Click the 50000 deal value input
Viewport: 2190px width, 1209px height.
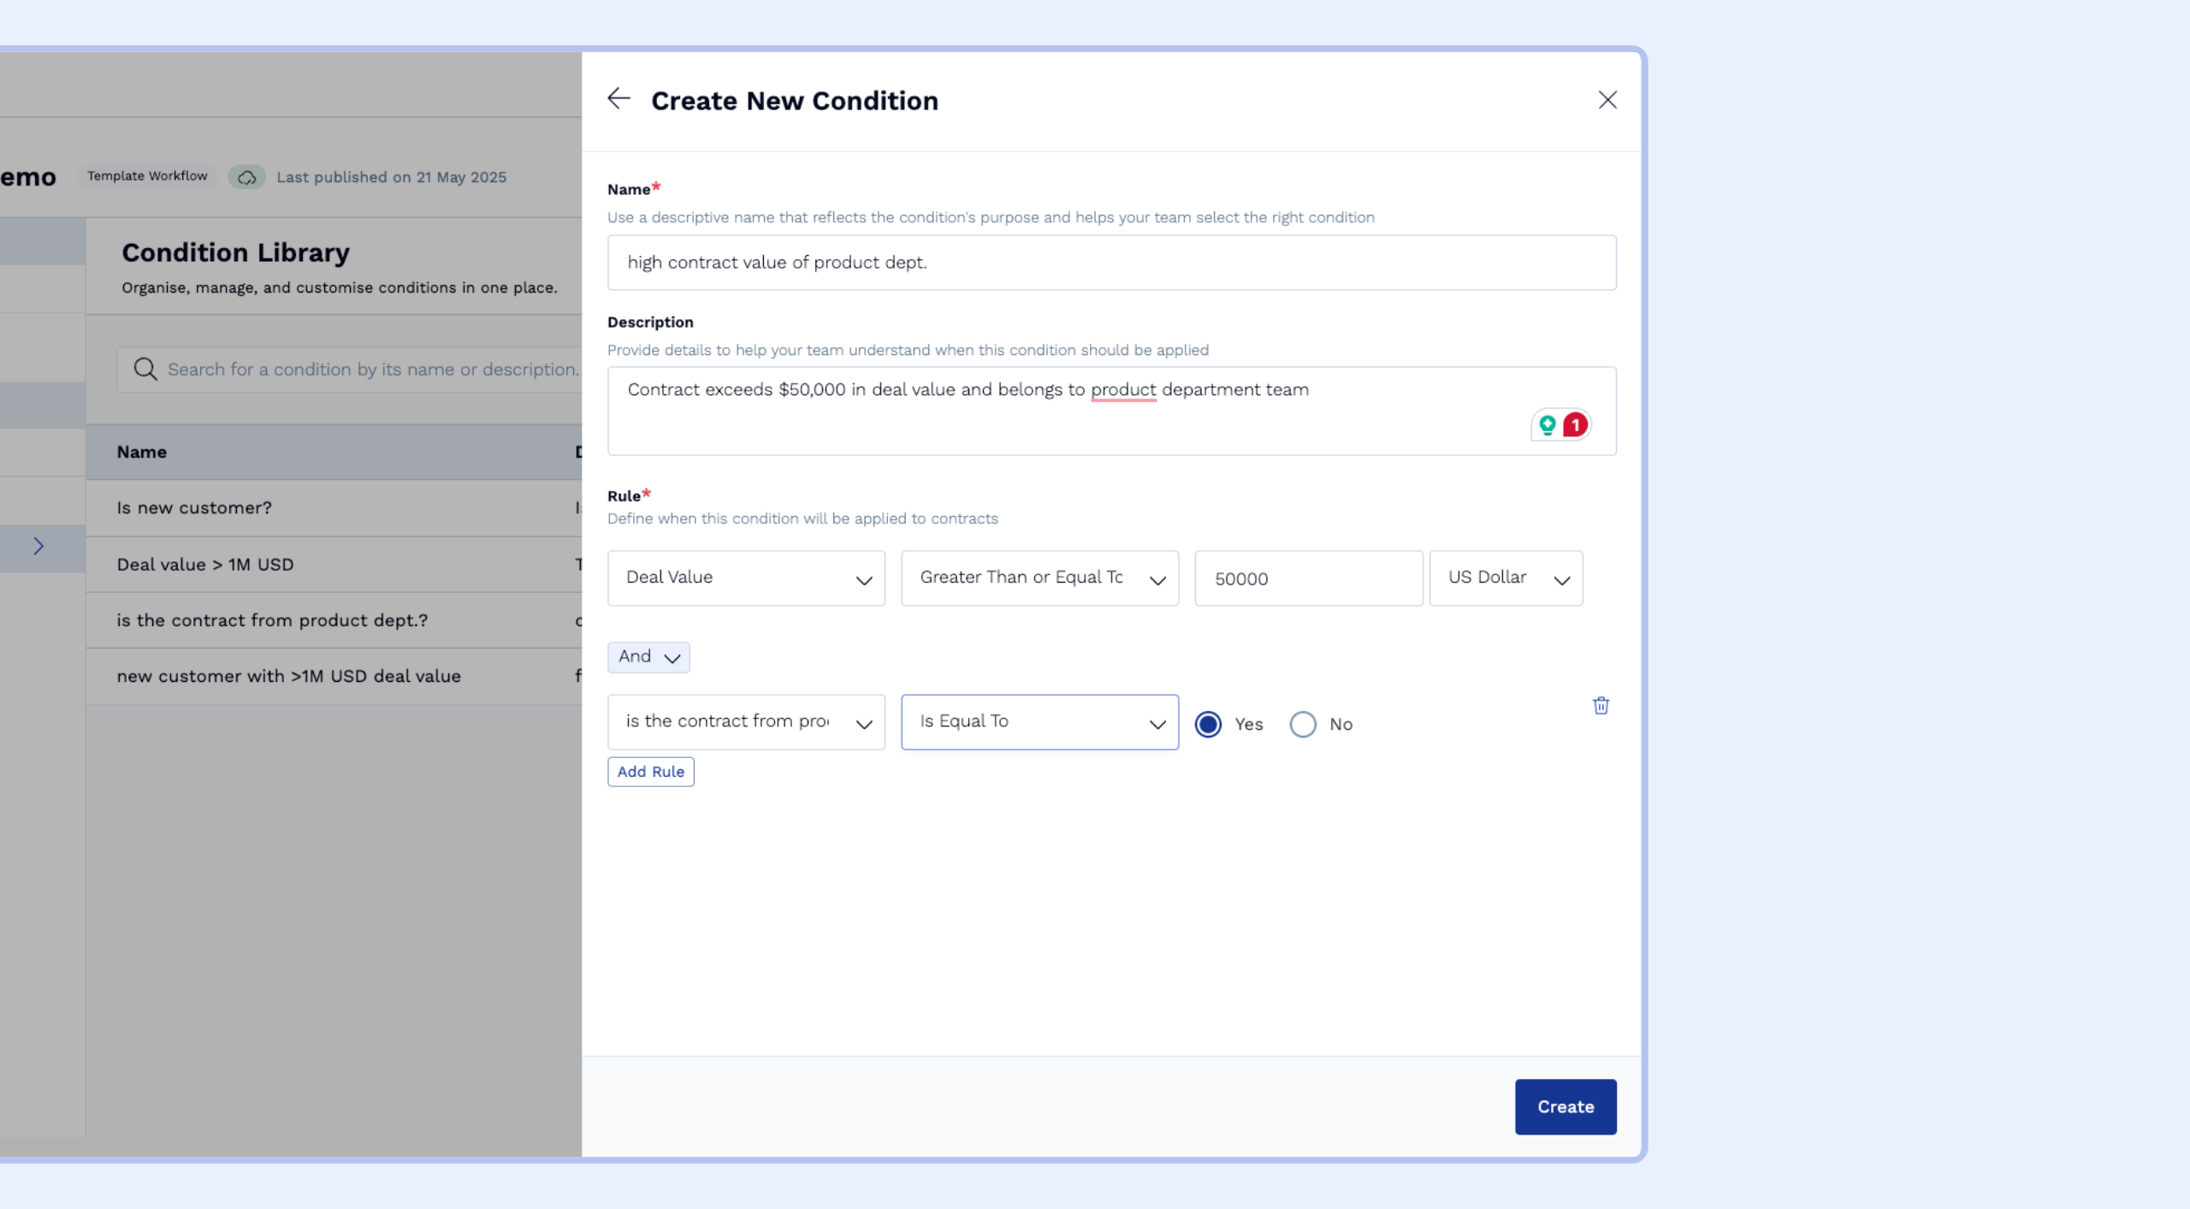point(1307,578)
